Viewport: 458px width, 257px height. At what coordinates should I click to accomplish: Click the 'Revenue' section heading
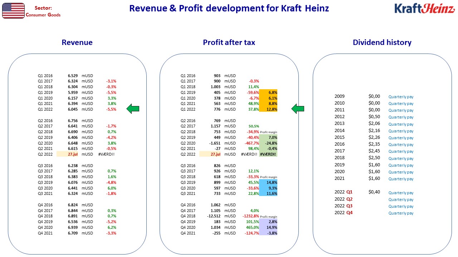pos(77,42)
